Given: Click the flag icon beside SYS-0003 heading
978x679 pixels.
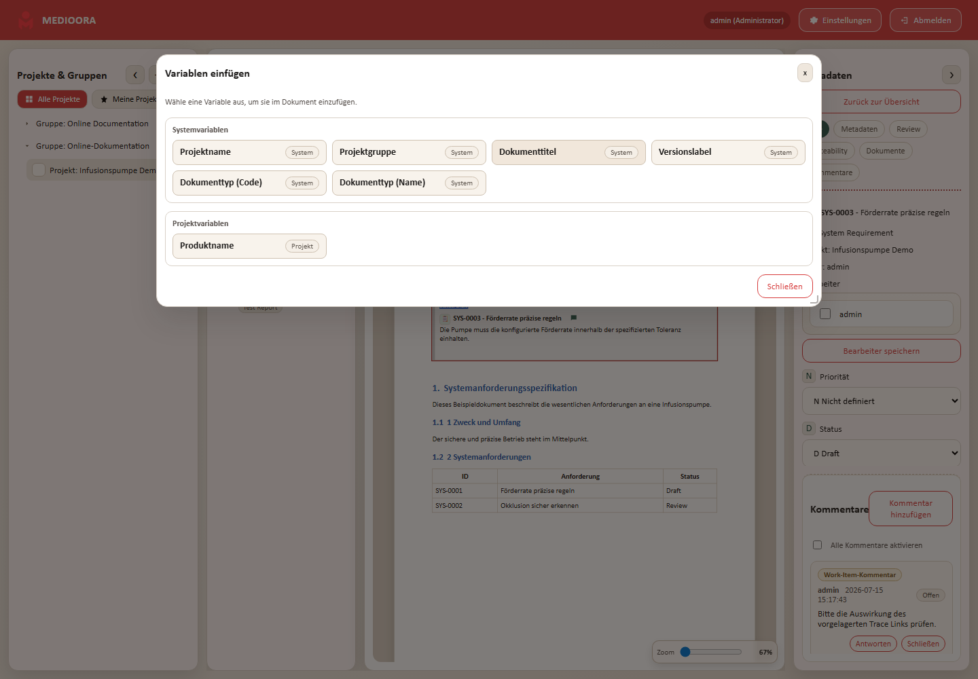Looking at the screenshot, I should (x=574, y=318).
